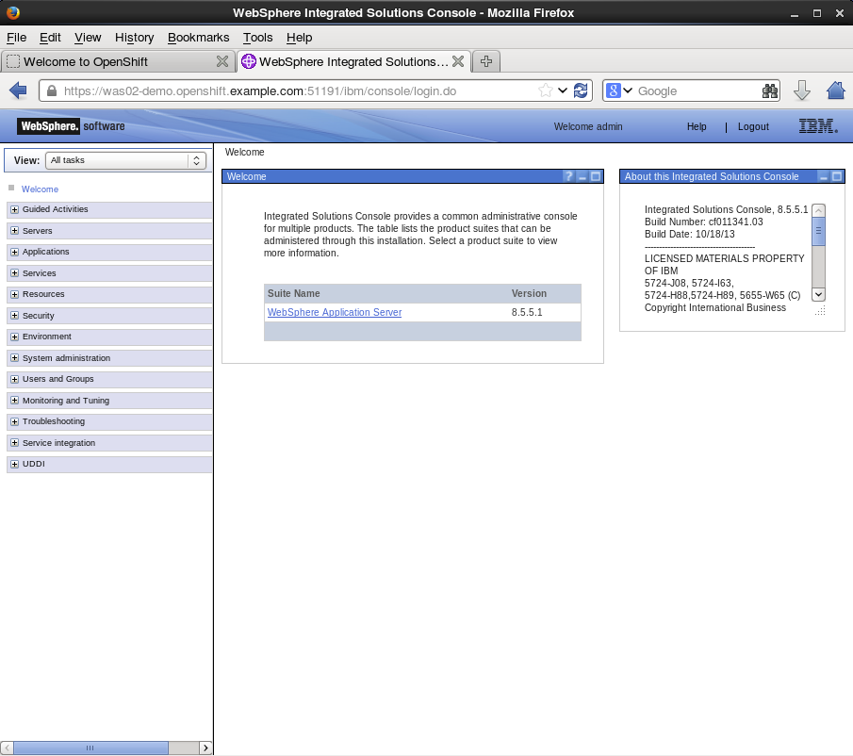Image resolution: width=853 pixels, height=756 pixels.
Task: Open the History menu
Action: [x=135, y=38]
